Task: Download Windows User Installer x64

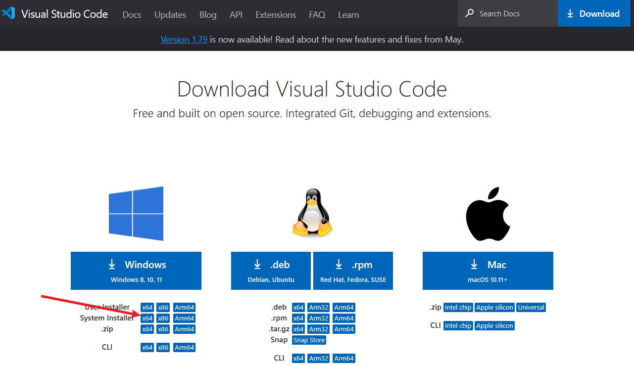Action: (x=147, y=307)
